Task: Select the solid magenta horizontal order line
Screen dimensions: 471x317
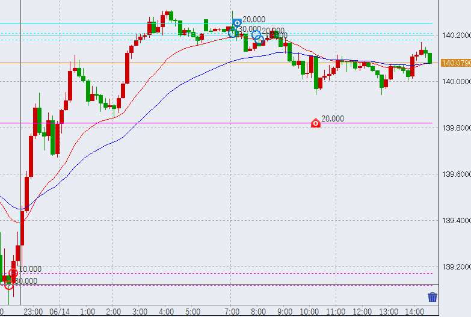Action: point(180,123)
